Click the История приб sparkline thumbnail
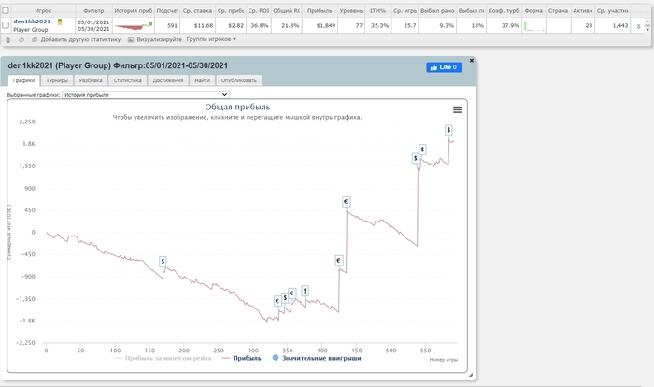Screen dimensions: 654x387 134,26
